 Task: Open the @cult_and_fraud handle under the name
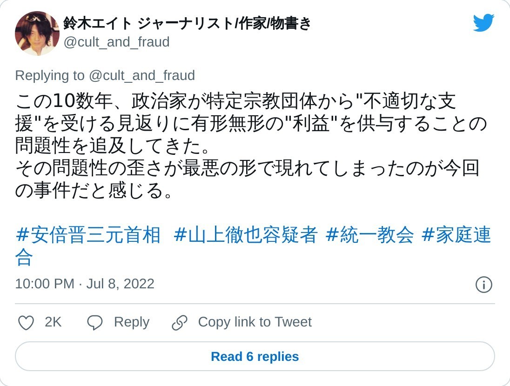point(116,42)
